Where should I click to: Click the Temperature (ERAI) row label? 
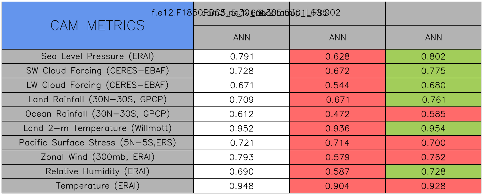pos(98,186)
